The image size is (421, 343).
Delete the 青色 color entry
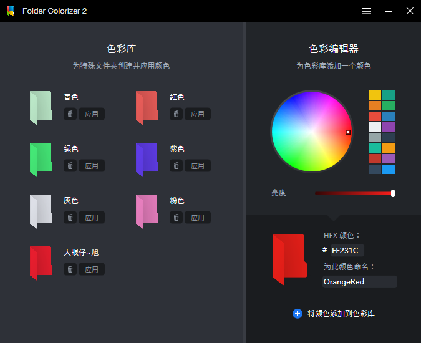click(x=70, y=114)
